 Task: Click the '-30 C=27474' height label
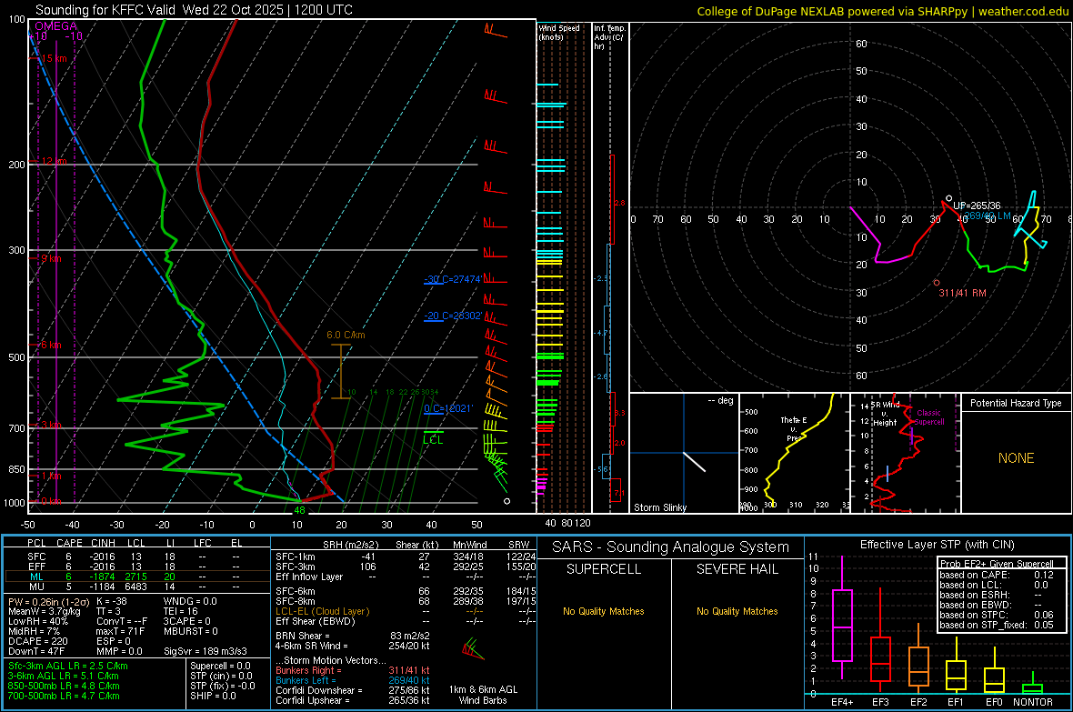click(x=452, y=279)
